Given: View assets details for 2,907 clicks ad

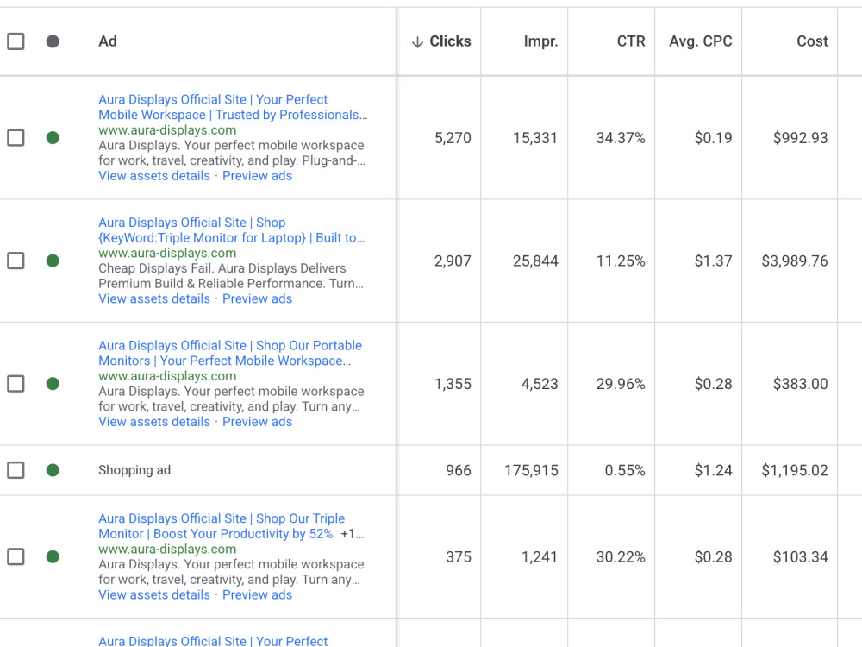Looking at the screenshot, I should (154, 298).
